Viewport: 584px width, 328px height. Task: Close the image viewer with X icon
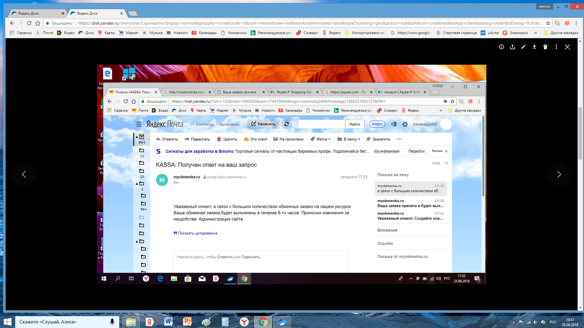[567, 47]
